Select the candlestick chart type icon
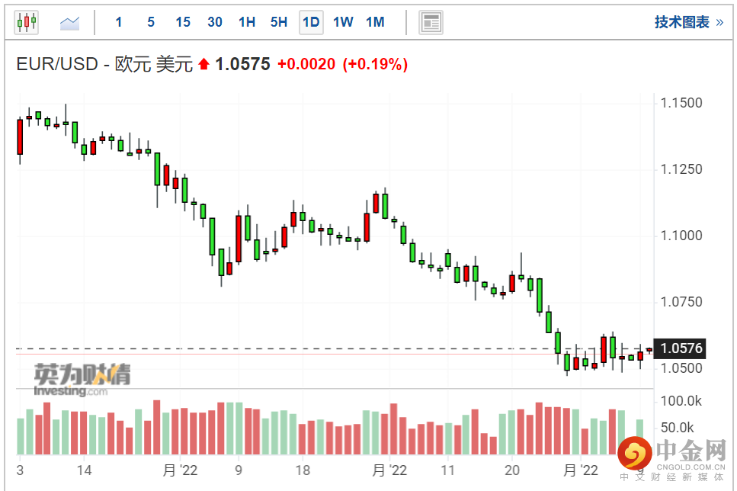Viewport: 737px width, 491px height. click(x=26, y=22)
